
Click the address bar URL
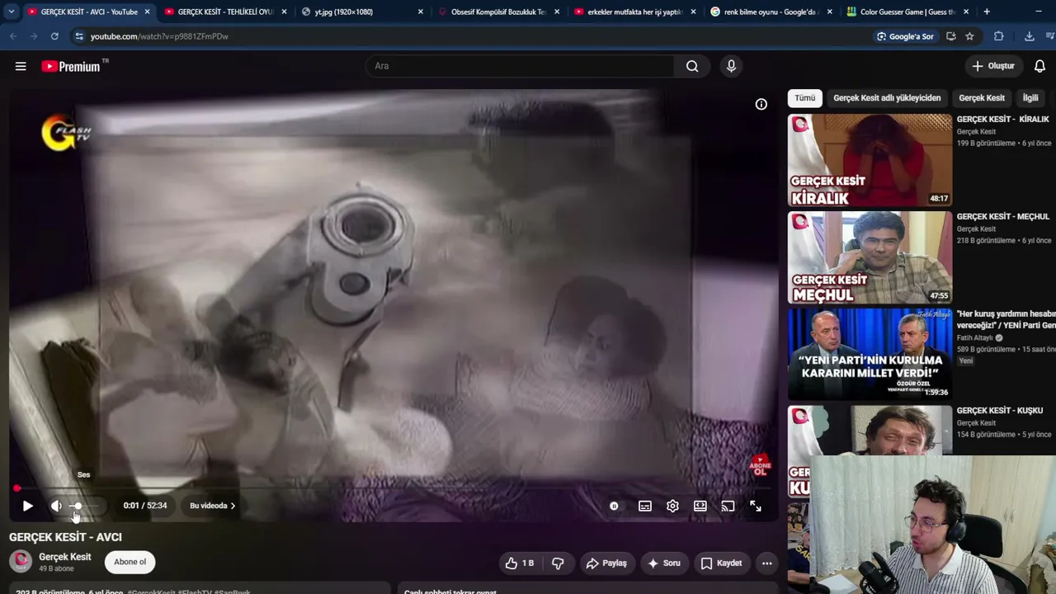coord(159,36)
